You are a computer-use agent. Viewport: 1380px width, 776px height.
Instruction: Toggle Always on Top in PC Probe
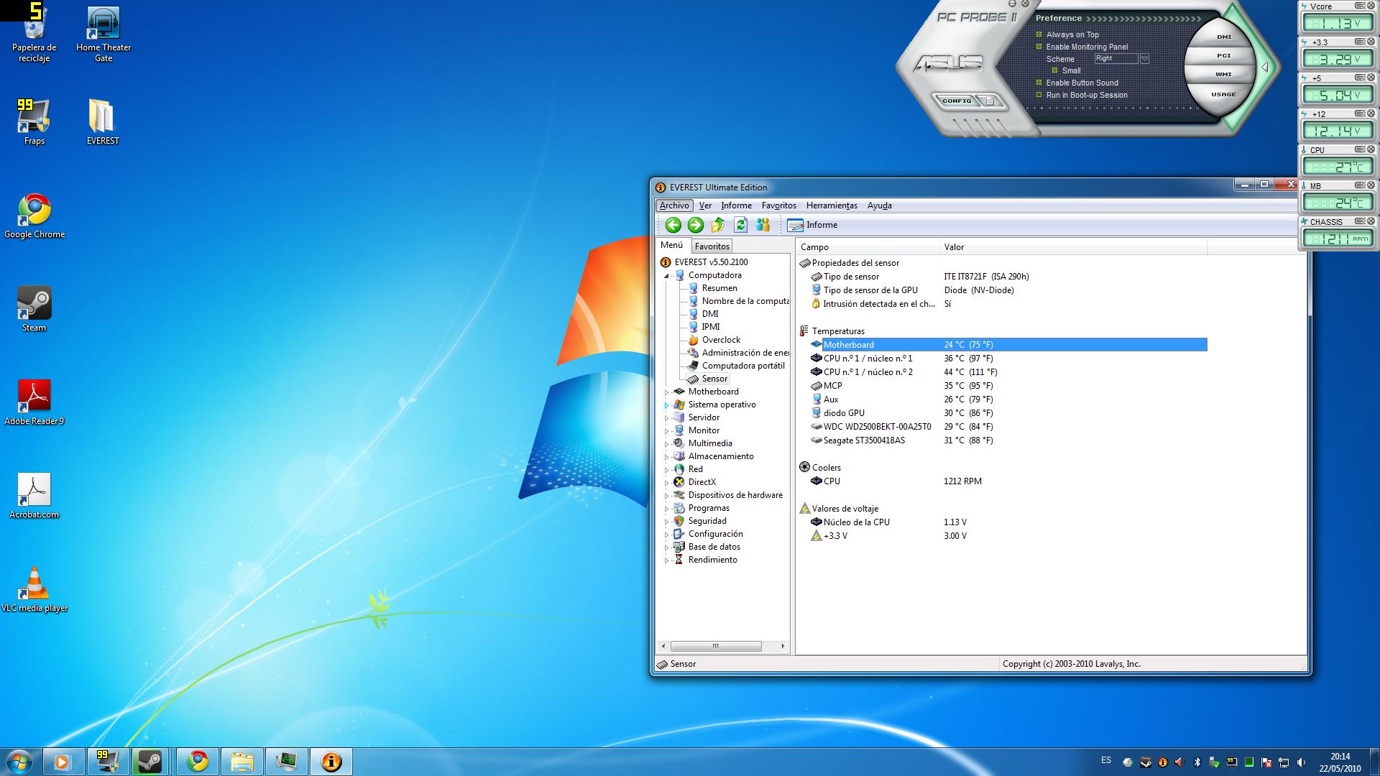pyautogui.click(x=1039, y=34)
